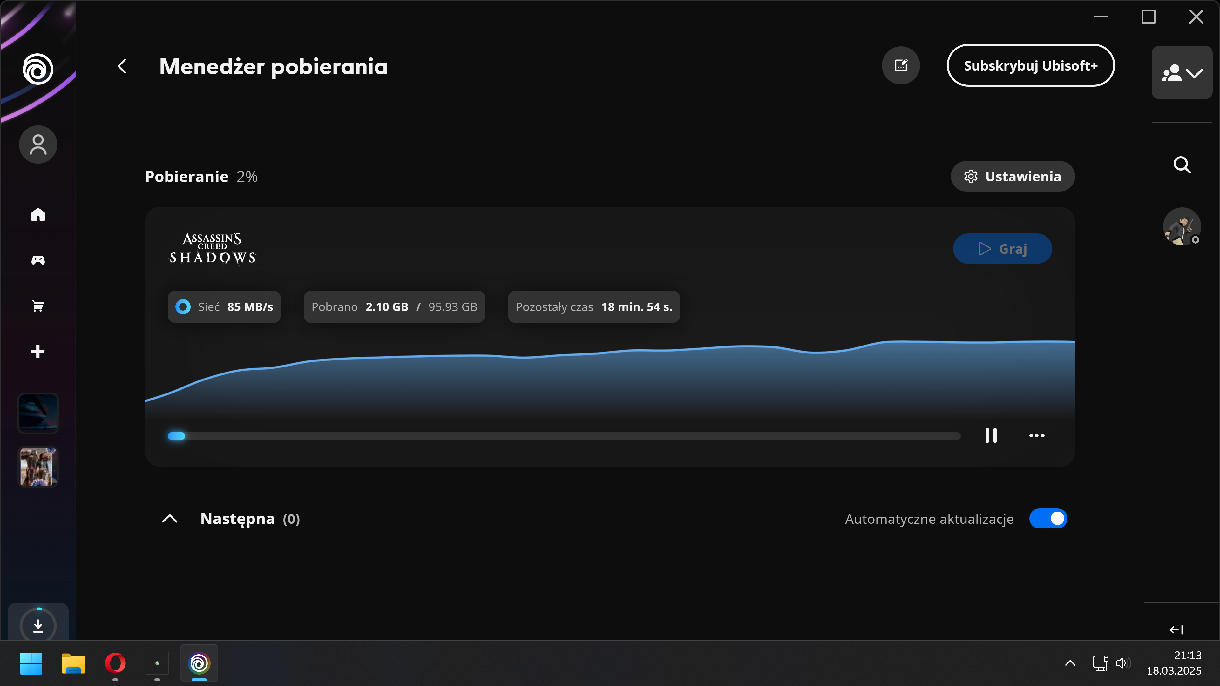Click the Graj play button
Screen dimensions: 1220x686
1002,249
